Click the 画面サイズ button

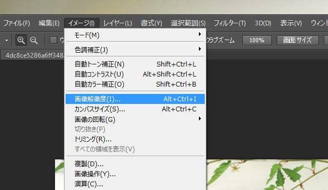pos(298,40)
